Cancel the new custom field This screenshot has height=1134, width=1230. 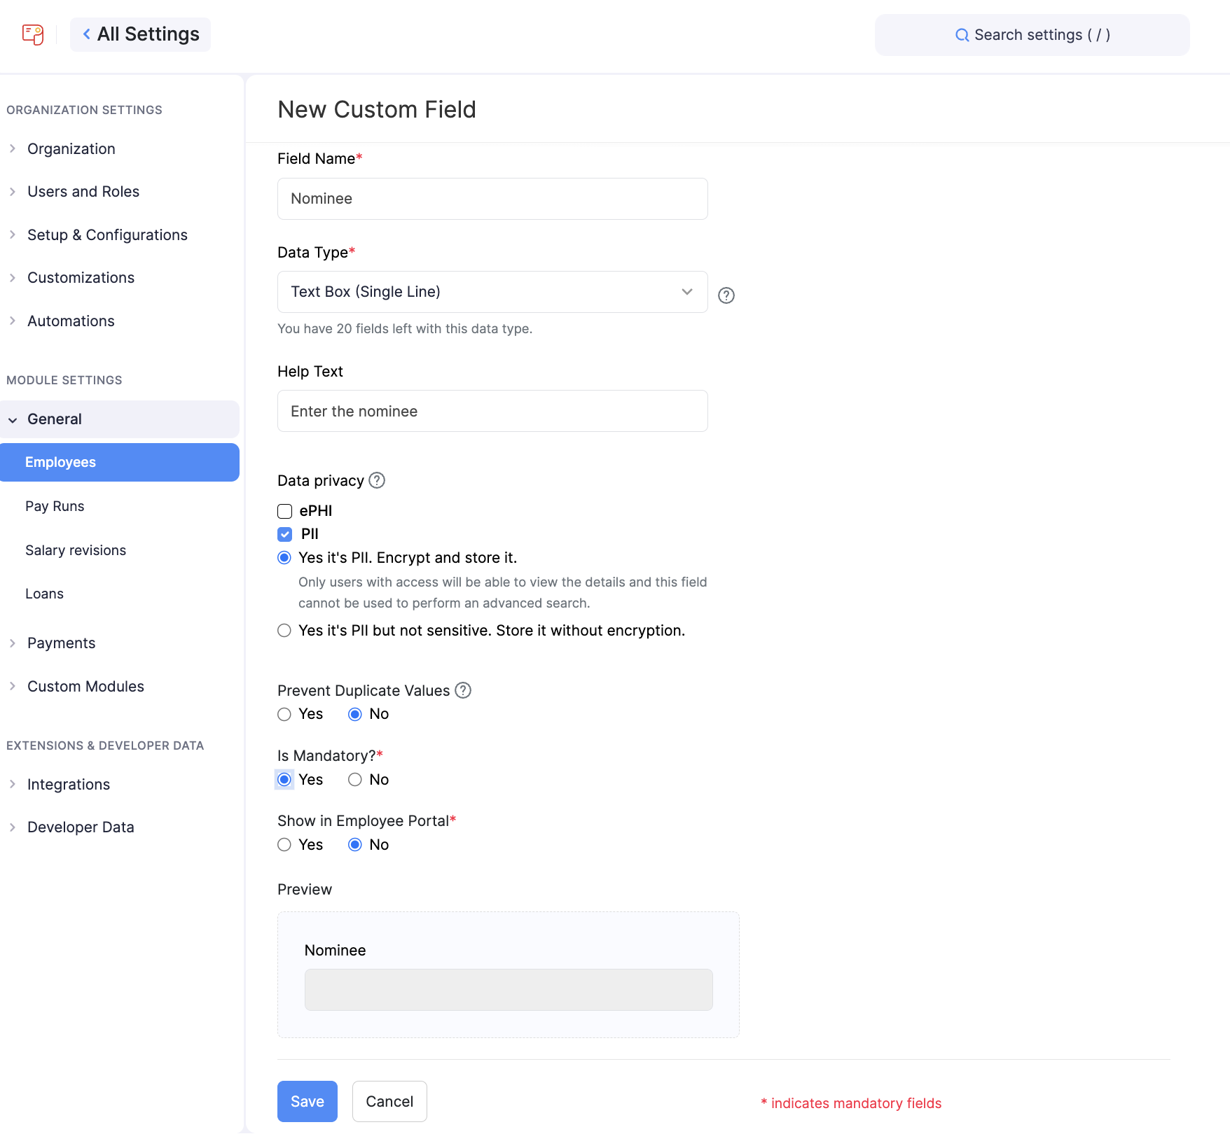coord(389,1101)
